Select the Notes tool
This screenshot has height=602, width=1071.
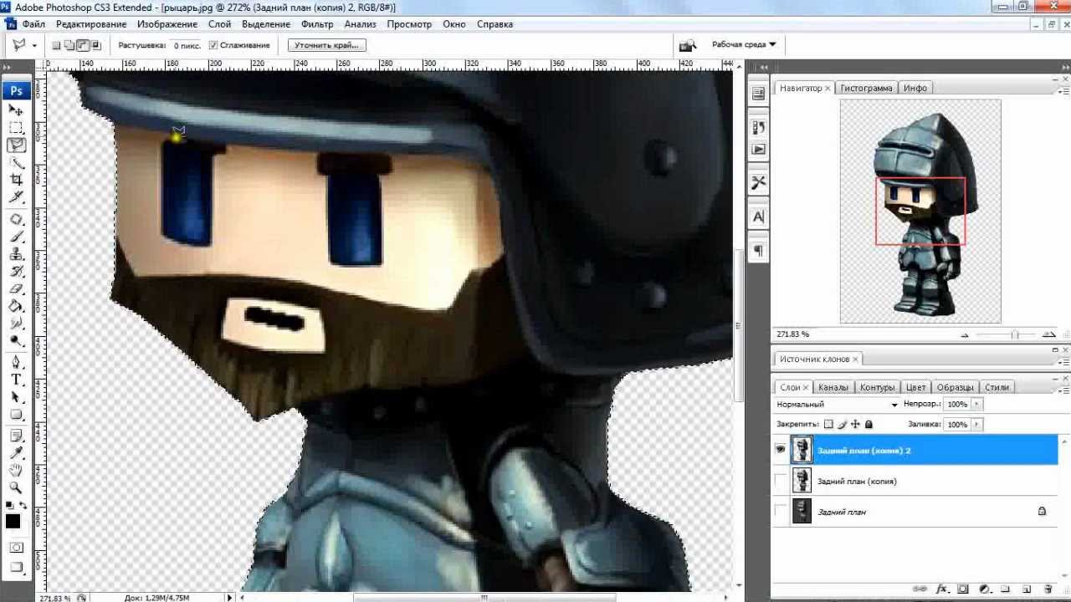tap(16, 436)
